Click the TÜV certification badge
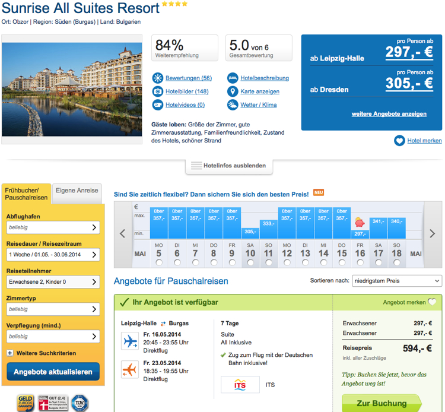Screen dimensions: 445x412 pyautogui.click(x=80, y=403)
